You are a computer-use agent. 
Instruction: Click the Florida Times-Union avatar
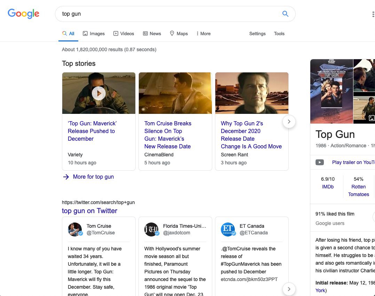152,229
